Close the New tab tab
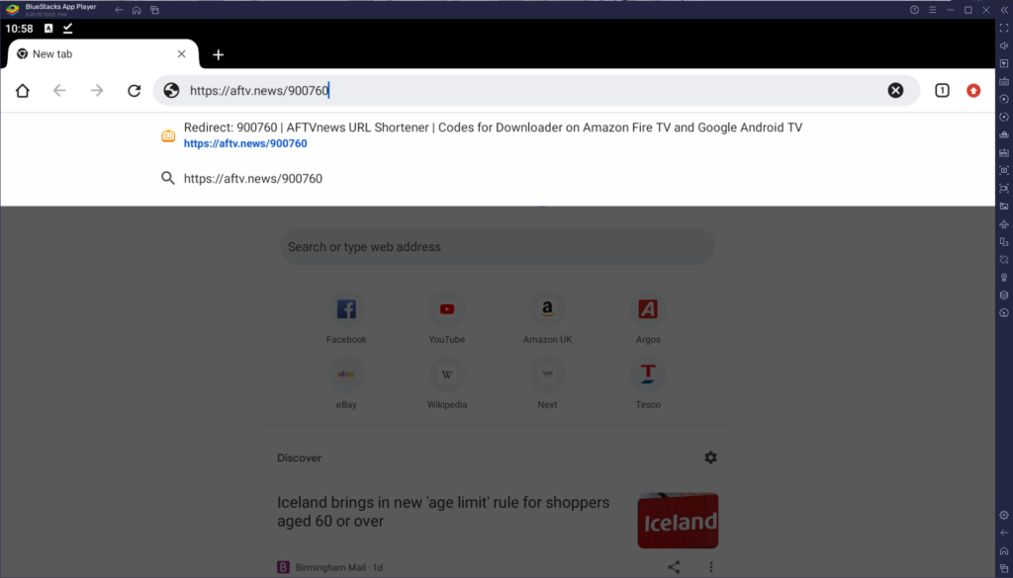Image resolution: width=1013 pixels, height=578 pixels. pyautogui.click(x=182, y=54)
